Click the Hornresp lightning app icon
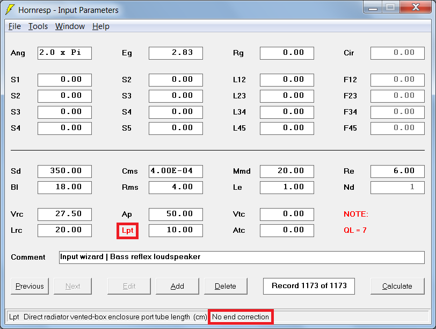This screenshot has height=329, width=436. pyautogui.click(x=10, y=9)
